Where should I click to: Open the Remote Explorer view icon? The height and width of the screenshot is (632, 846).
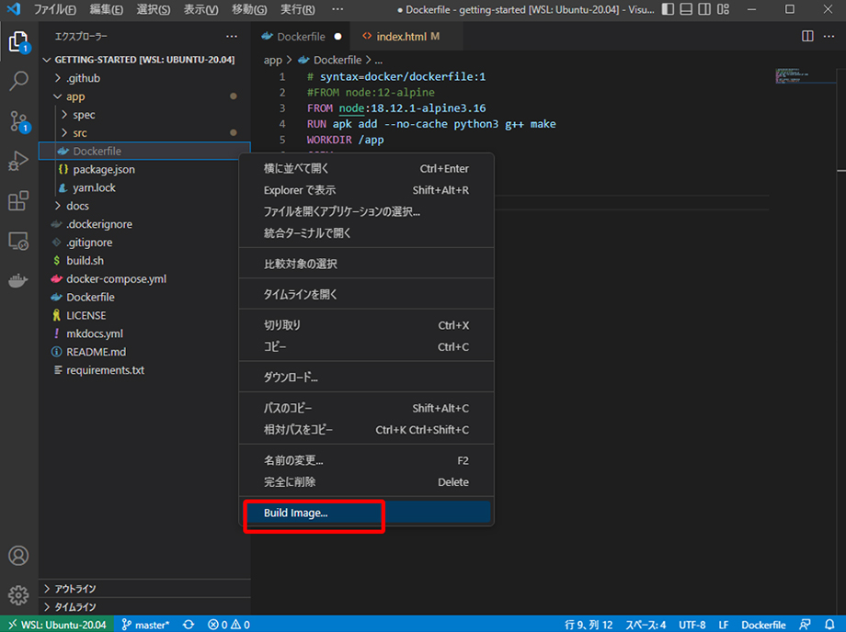tap(18, 241)
